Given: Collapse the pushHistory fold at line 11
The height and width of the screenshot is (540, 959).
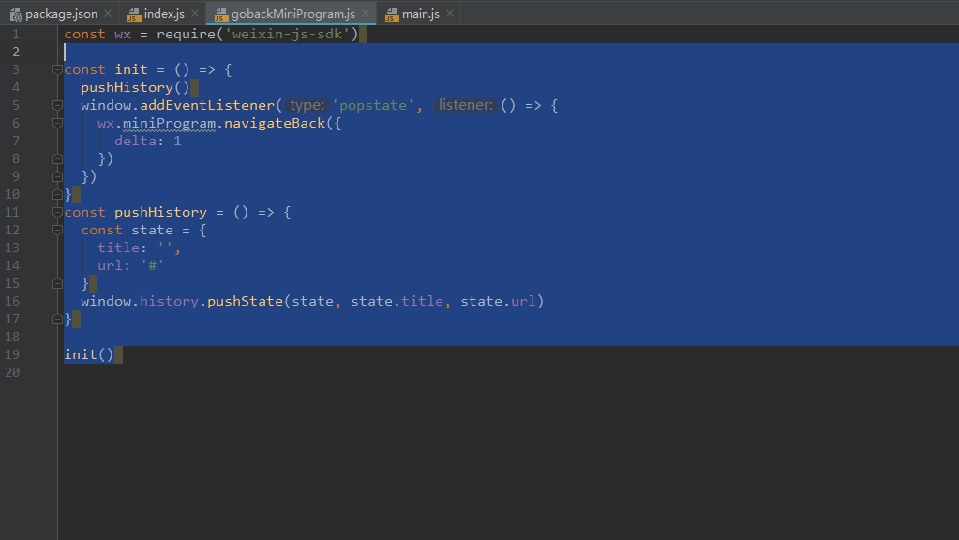Looking at the screenshot, I should point(57,212).
